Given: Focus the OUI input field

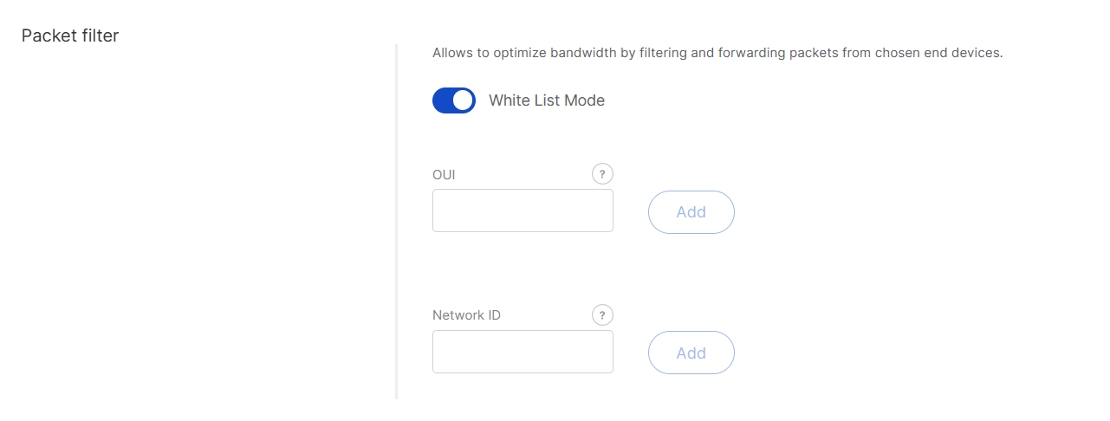Looking at the screenshot, I should (523, 210).
